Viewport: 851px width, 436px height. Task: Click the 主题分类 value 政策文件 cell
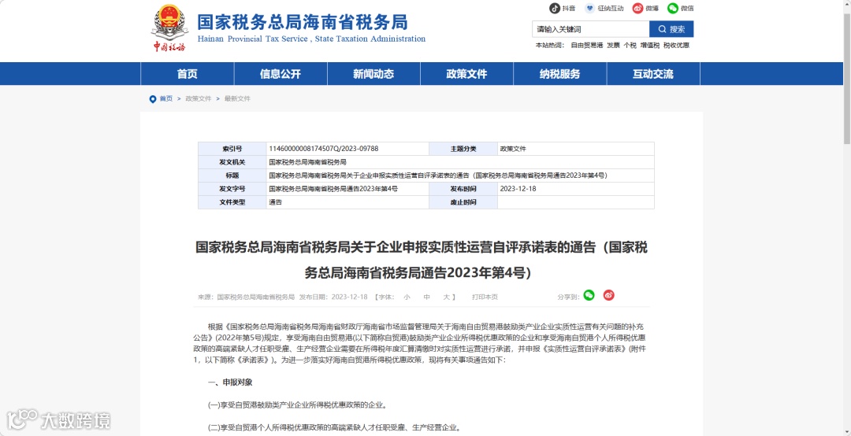pyautogui.click(x=576, y=149)
